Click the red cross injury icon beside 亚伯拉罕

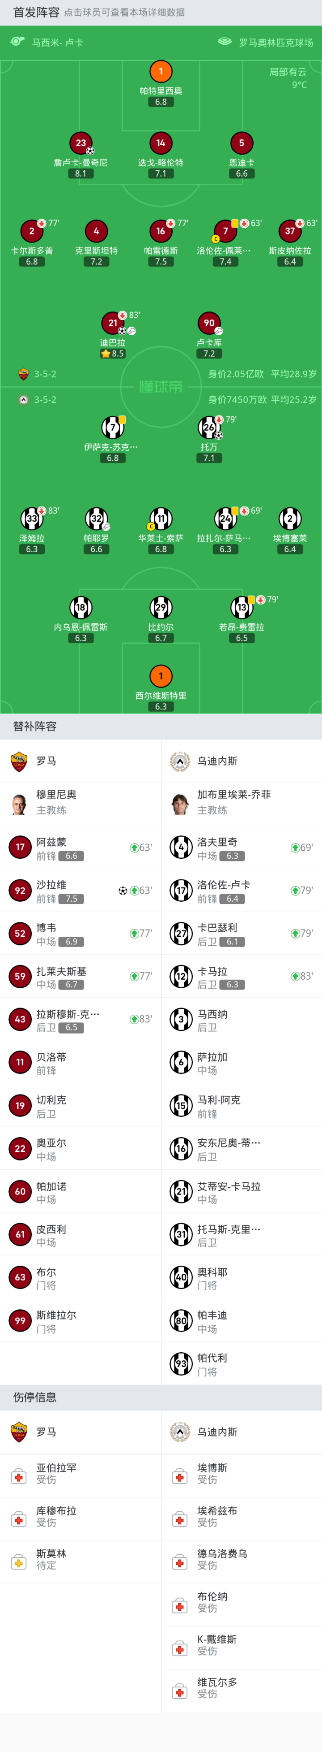(x=18, y=1476)
